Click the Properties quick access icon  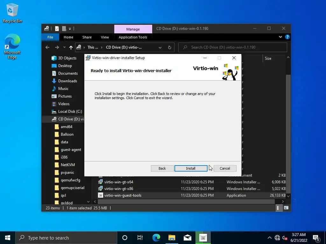click(57, 29)
